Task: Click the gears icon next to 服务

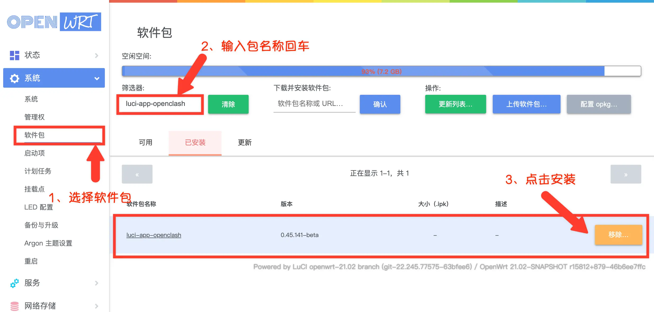Action: point(15,283)
